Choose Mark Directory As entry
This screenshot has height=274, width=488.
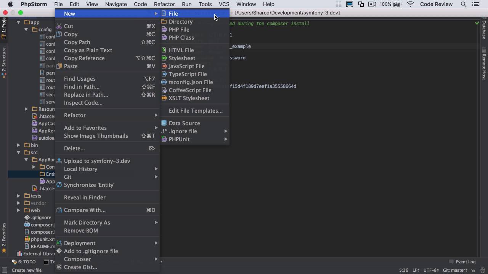[x=107, y=223]
